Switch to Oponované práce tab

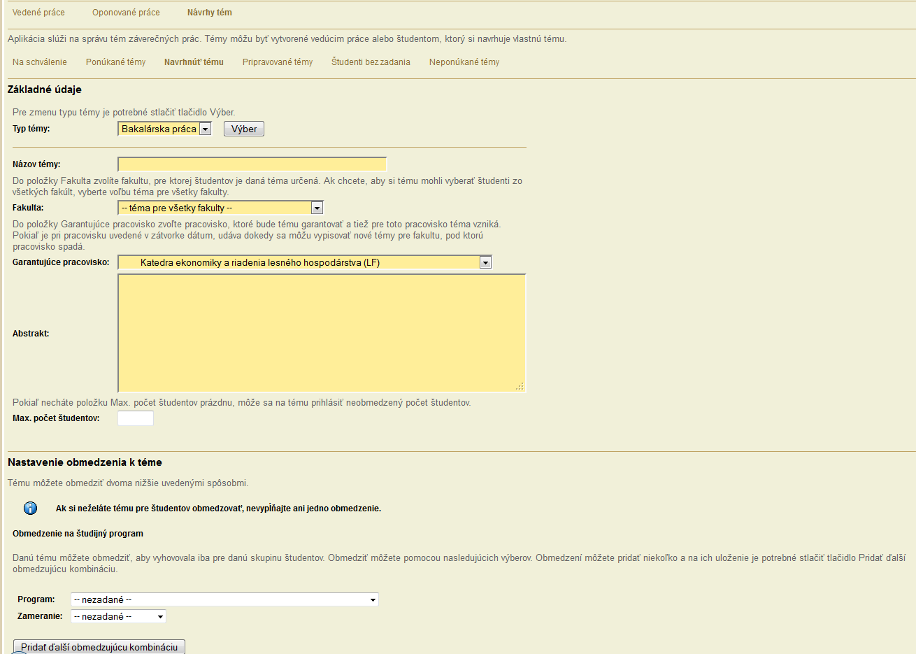tap(126, 13)
